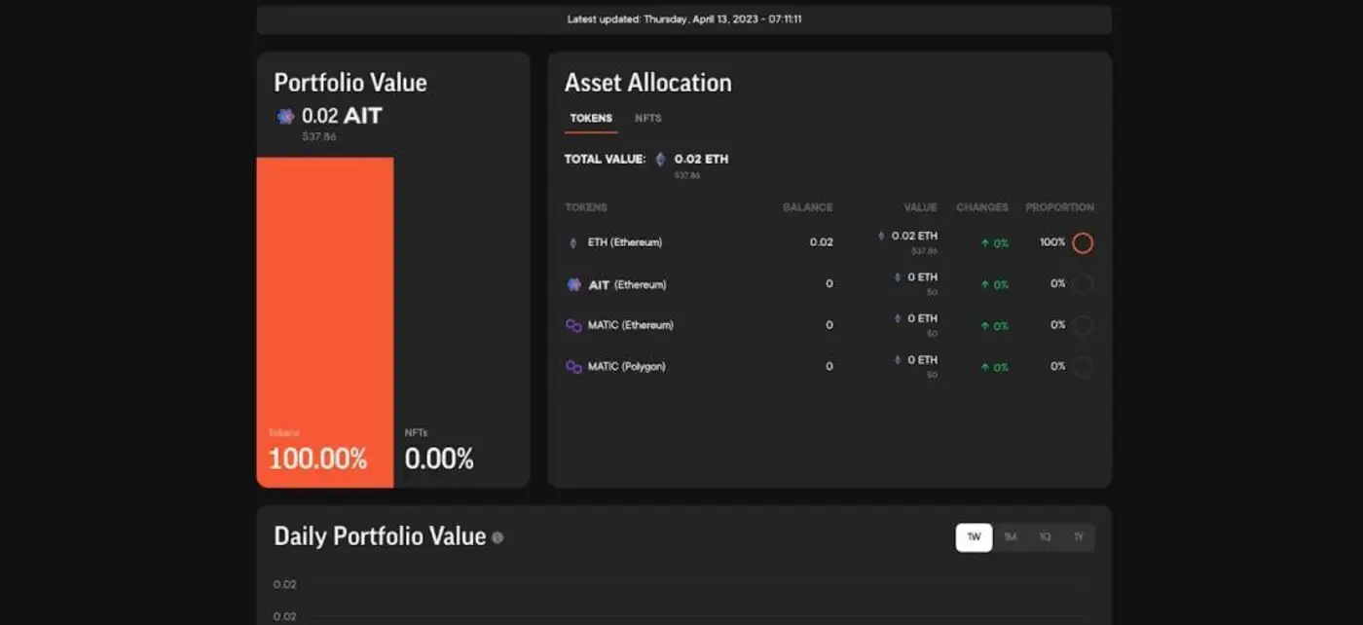
Task: Click the info icon beside Daily Portfolio Value
Action: [497, 537]
